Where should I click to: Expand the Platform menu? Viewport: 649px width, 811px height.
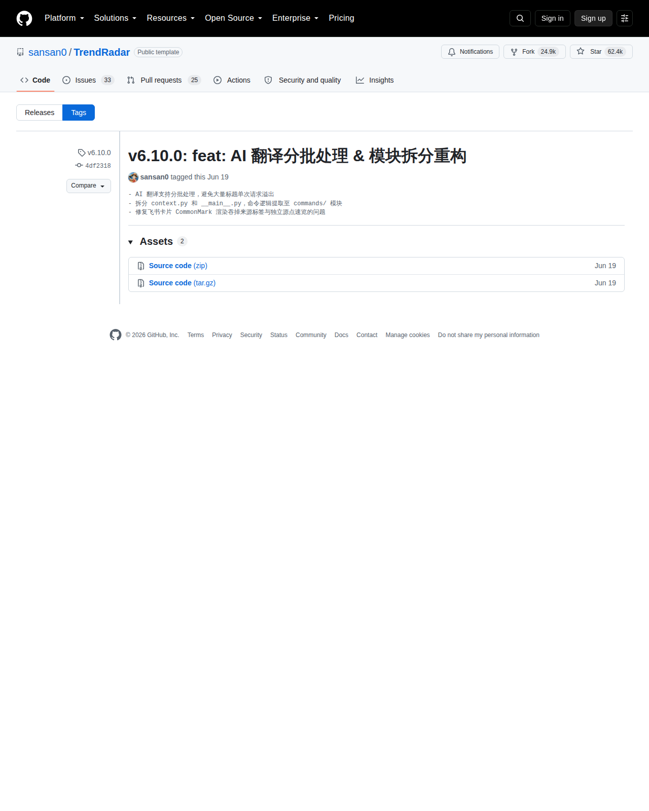pyautogui.click(x=64, y=18)
